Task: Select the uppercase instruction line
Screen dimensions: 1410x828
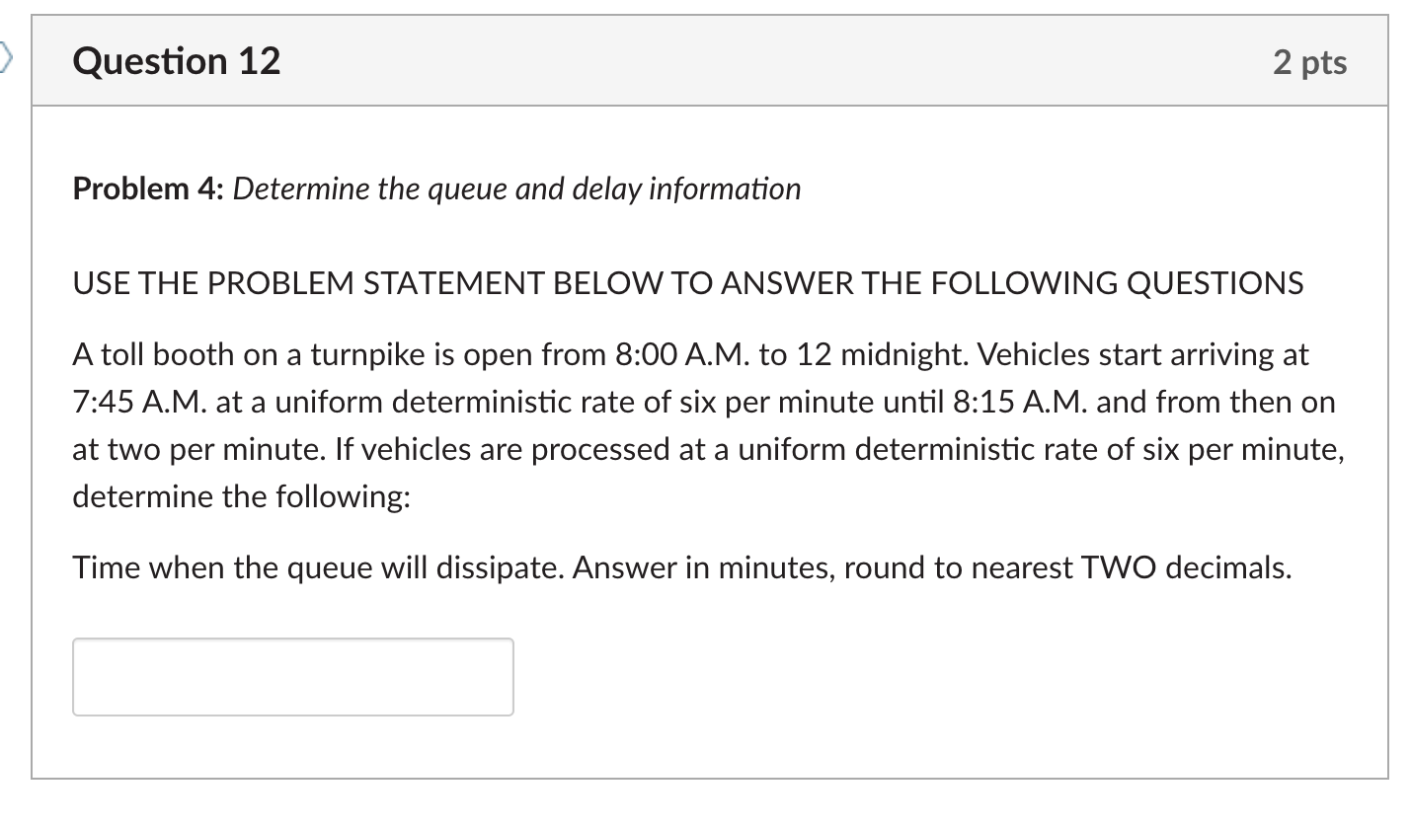Action: [687, 282]
